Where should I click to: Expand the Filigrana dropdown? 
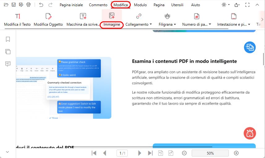[x=175, y=24]
